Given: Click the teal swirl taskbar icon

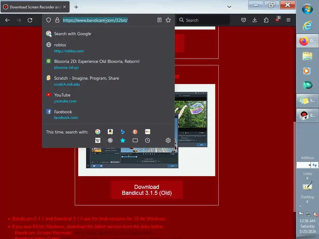Looking at the screenshot, I should pyautogui.click(x=307, y=85).
